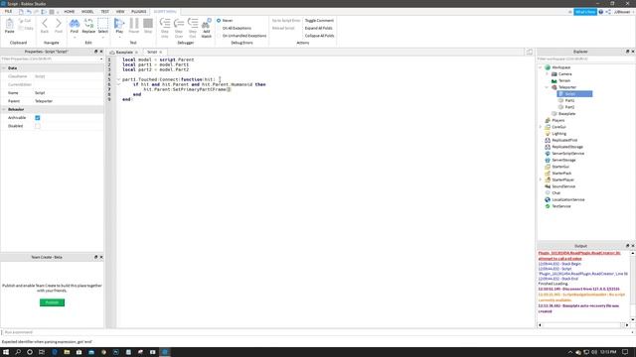Select Baseplate in the Explorer tree

coord(566,114)
